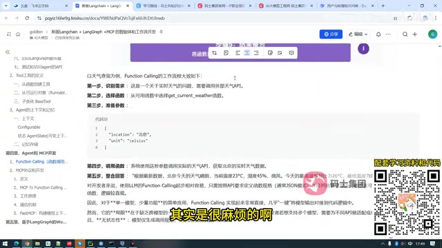
Task: Open the Windows Start menu
Action: pyautogui.click(x=5, y=243)
